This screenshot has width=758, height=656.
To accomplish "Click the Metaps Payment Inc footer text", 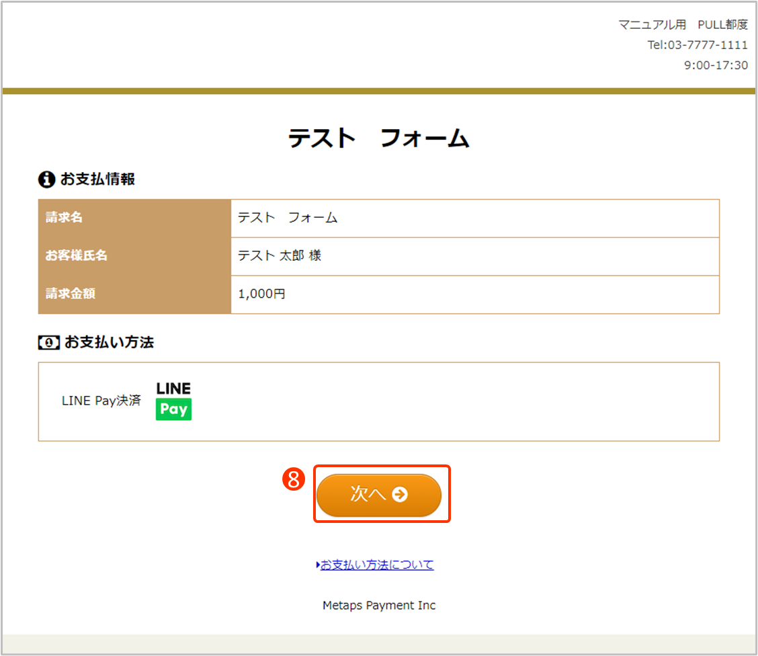I will (x=379, y=606).
